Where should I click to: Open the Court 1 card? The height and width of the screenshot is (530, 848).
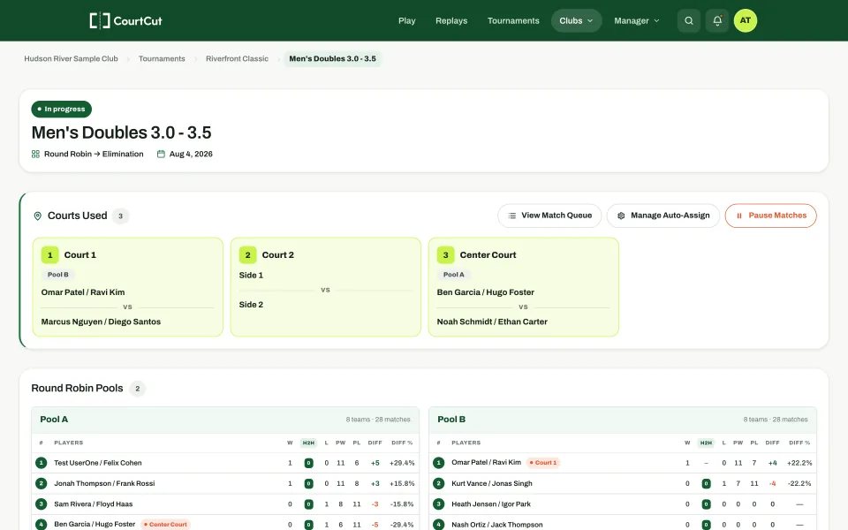pyautogui.click(x=127, y=286)
